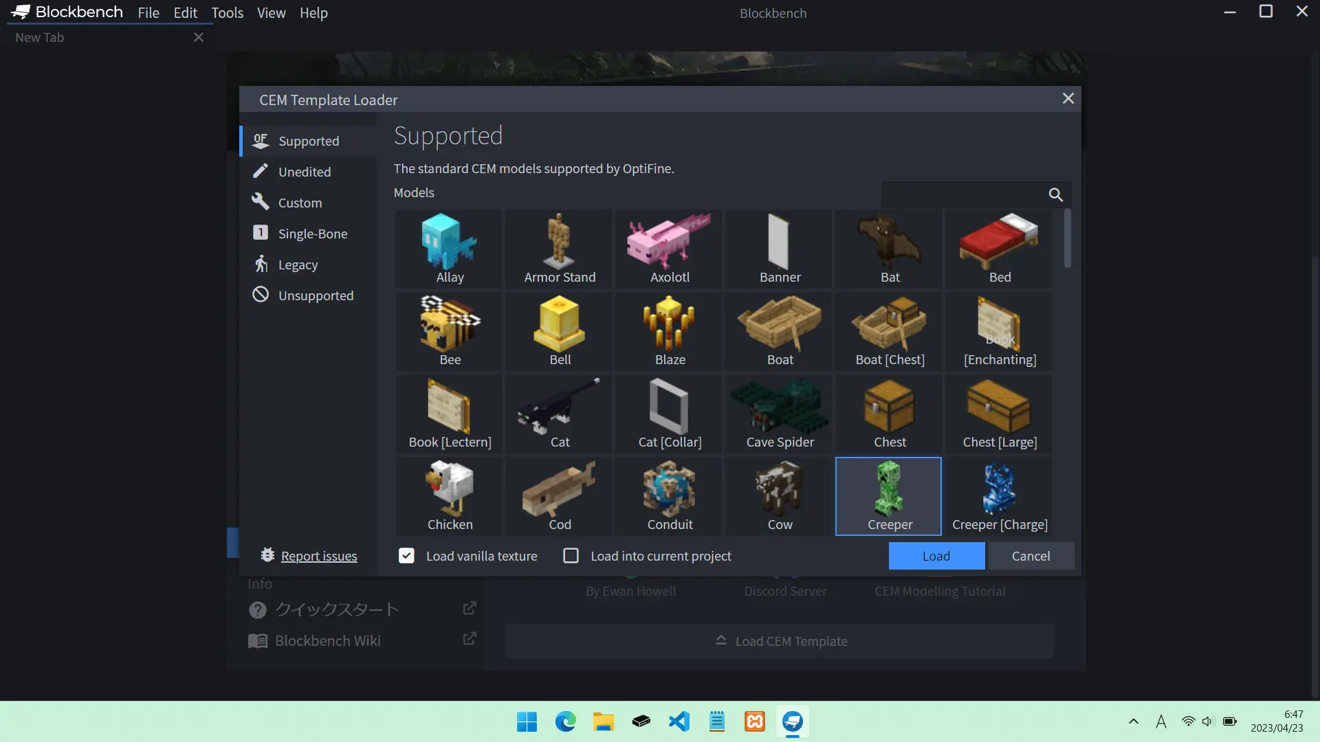Click the models list scrollbar

click(1067, 239)
